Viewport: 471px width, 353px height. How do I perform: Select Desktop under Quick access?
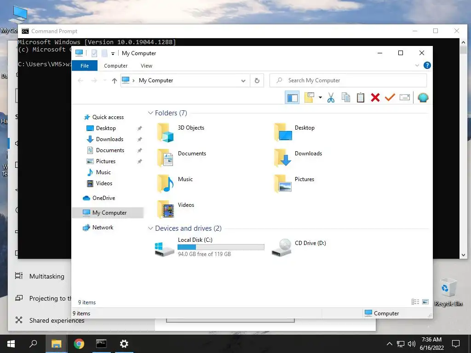click(106, 128)
